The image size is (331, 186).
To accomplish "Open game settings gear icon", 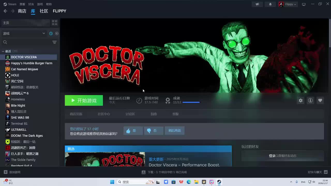I will 300,100.
